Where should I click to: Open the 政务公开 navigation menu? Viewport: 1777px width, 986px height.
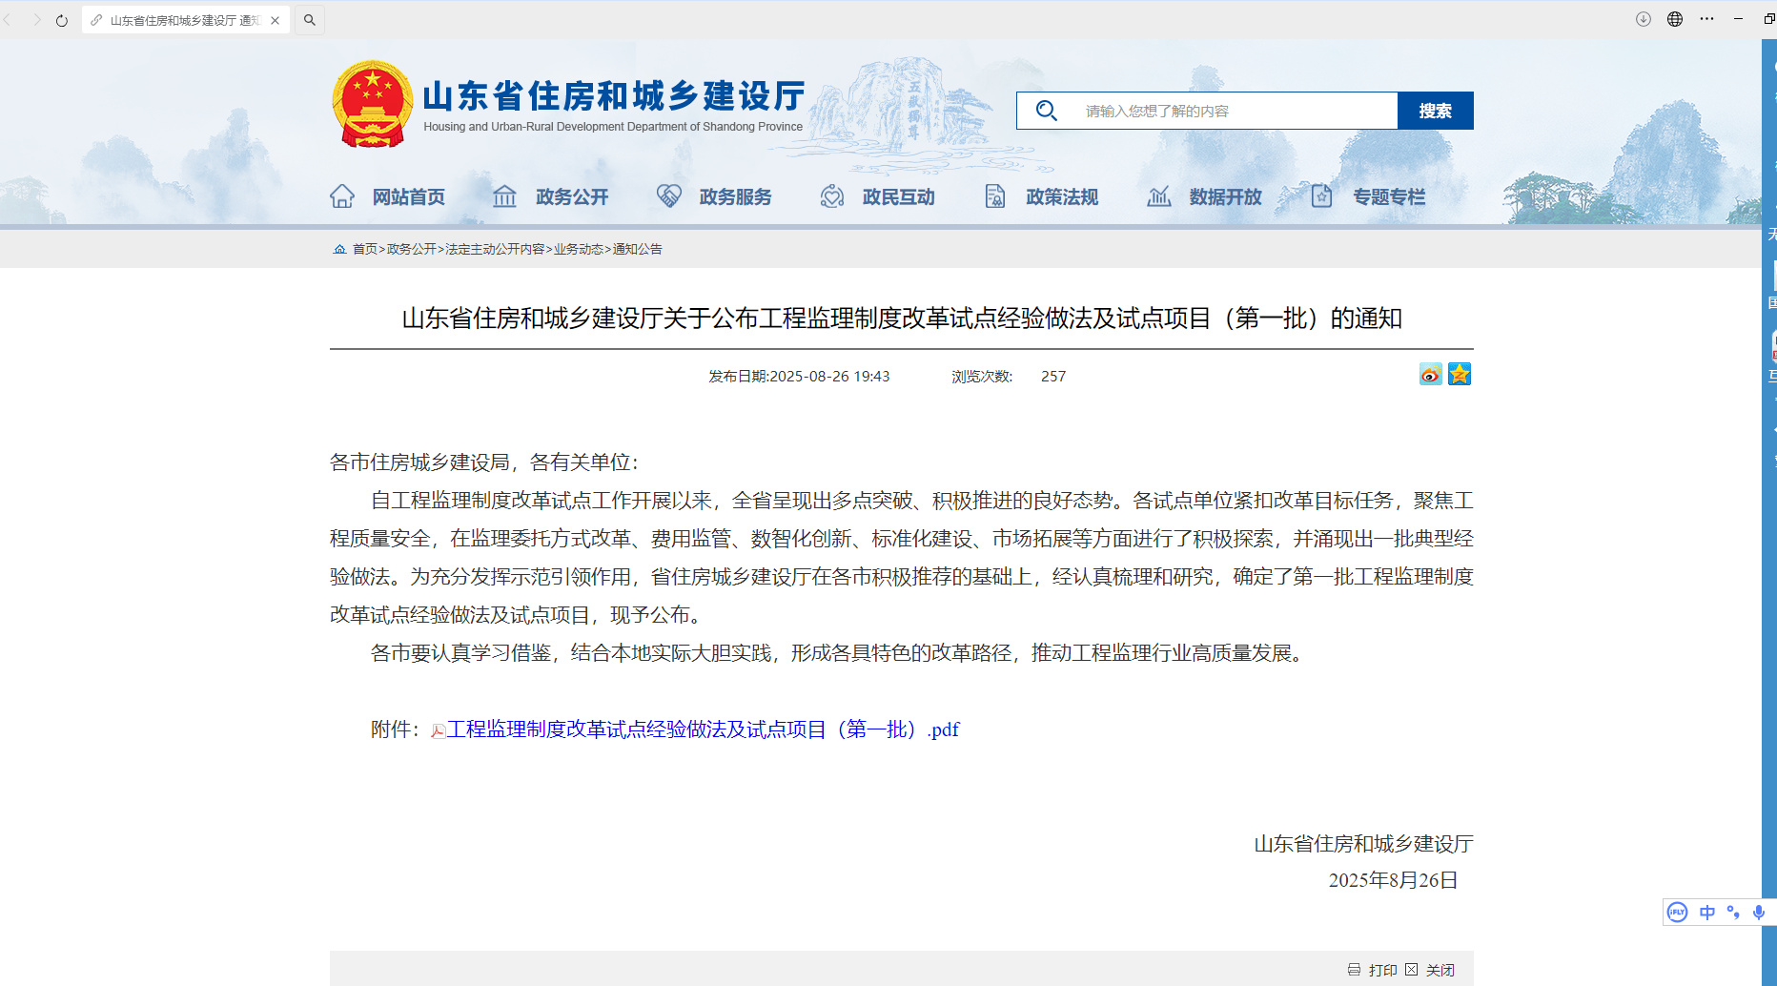[572, 196]
